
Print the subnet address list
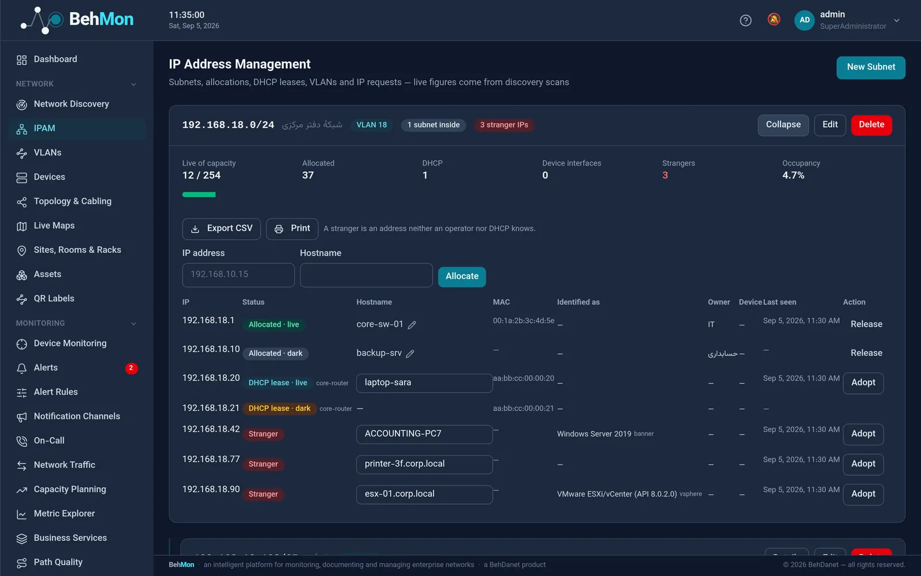click(x=292, y=229)
